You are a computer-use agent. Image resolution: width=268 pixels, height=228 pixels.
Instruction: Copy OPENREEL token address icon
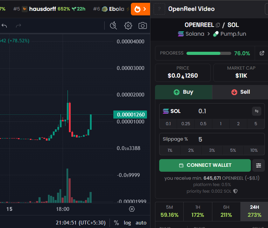coord(218,25)
